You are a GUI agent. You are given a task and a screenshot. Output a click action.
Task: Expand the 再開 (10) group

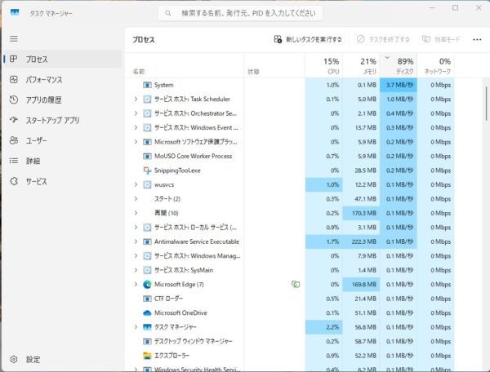point(136,213)
